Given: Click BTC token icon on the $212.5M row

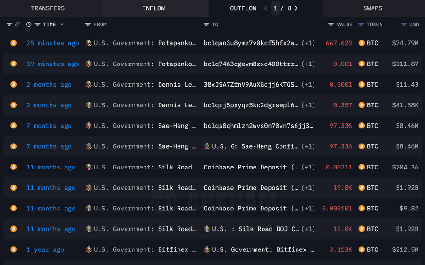Looking at the screenshot, I should click(x=361, y=249).
